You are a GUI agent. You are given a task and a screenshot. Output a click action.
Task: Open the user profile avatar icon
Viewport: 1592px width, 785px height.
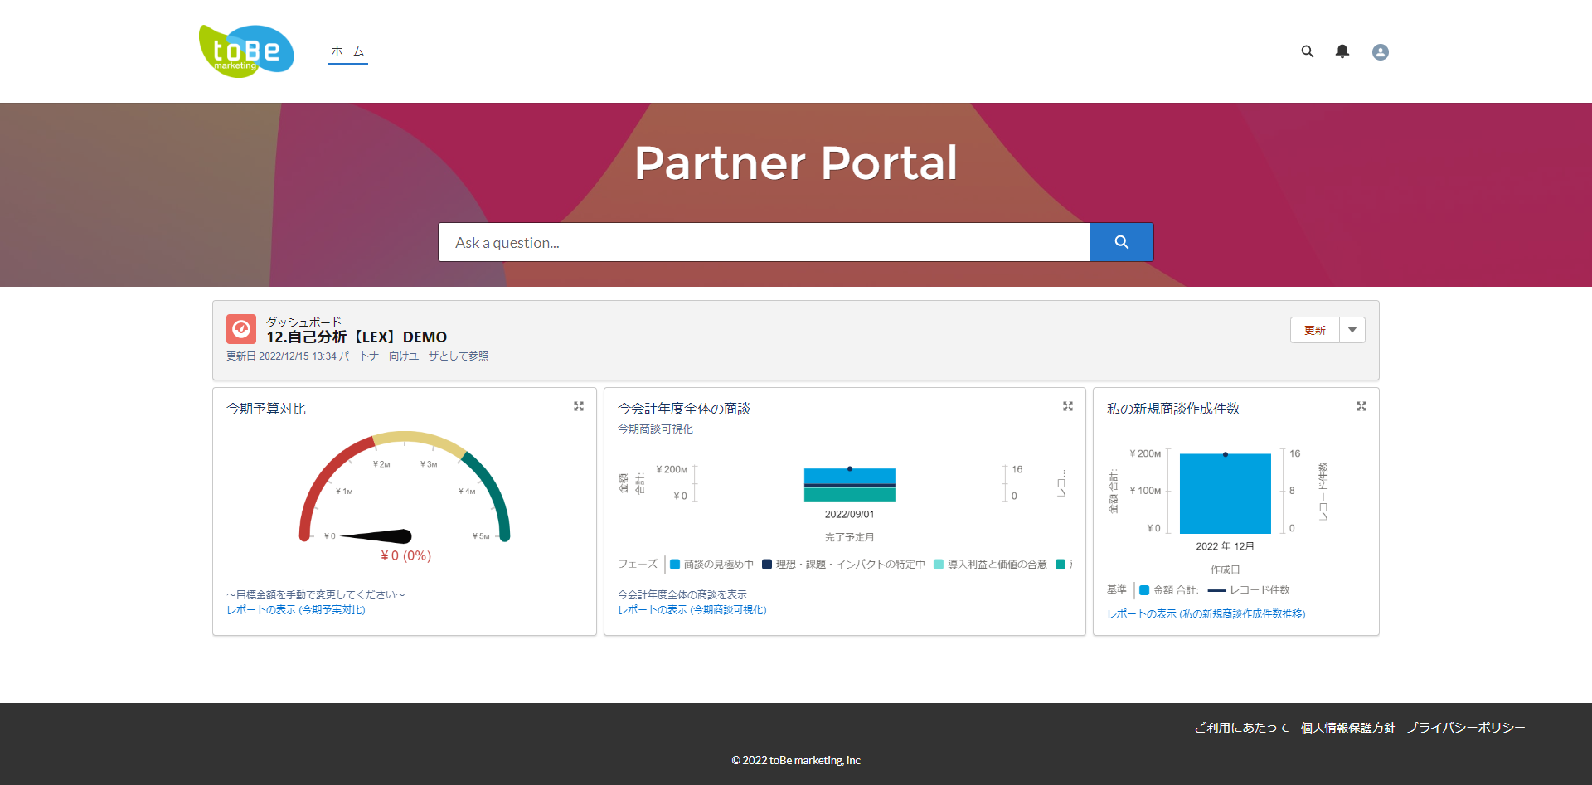pos(1381,52)
